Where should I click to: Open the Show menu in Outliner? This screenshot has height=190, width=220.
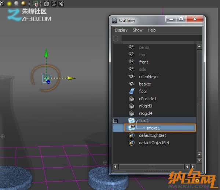click(137, 30)
